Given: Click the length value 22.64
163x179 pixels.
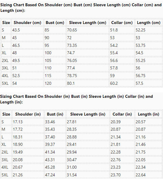Looking at the screenshot, I should [141, 175].
